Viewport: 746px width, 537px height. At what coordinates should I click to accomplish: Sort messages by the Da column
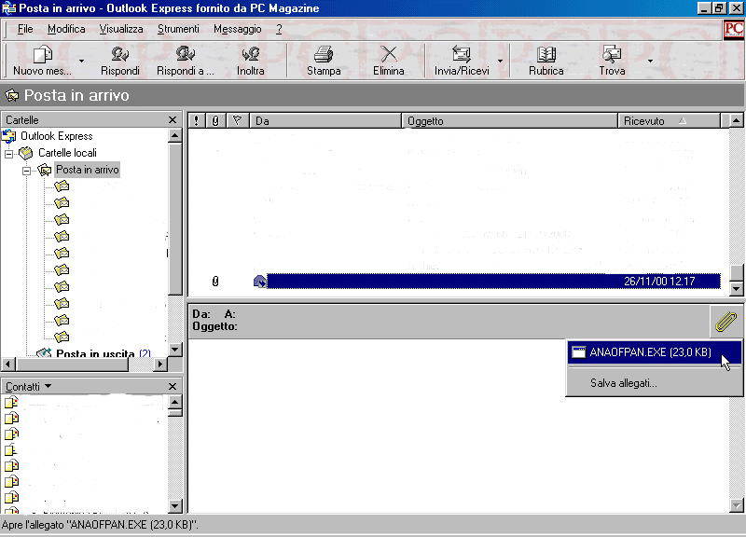pos(325,121)
